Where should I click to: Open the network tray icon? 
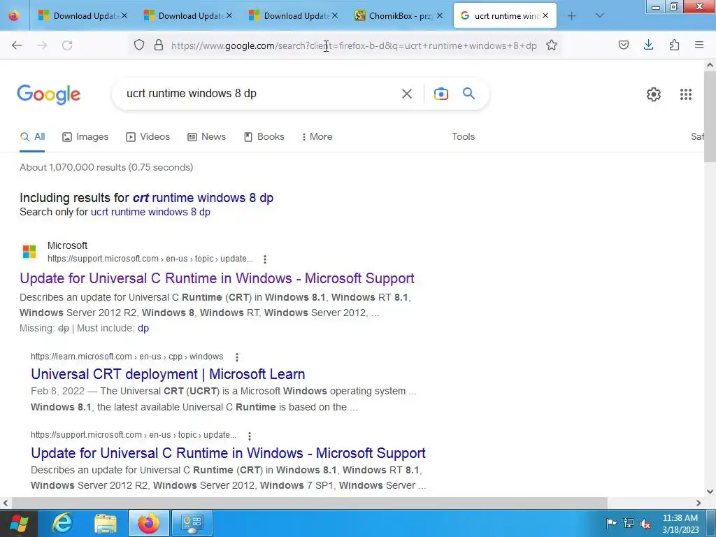(x=629, y=523)
